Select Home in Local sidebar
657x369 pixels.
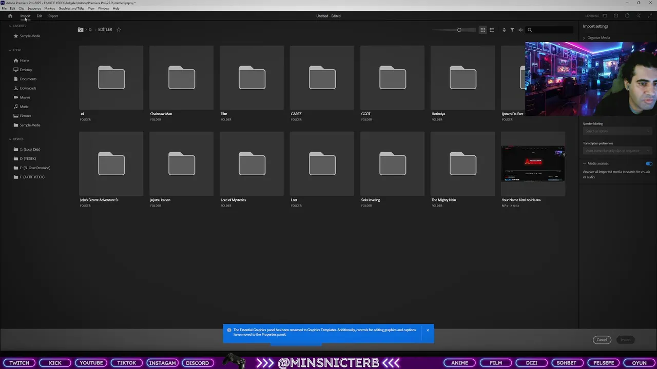[22, 60]
